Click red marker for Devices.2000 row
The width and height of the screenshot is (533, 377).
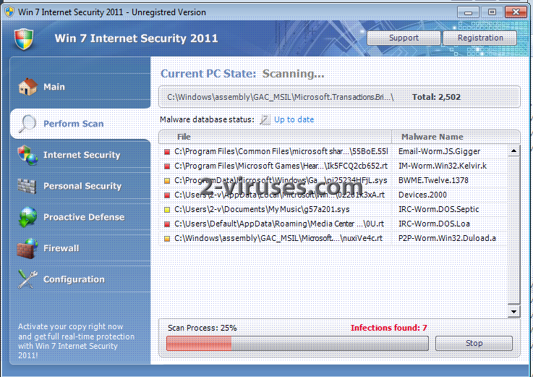pyautogui.click(x=167, y=195)
